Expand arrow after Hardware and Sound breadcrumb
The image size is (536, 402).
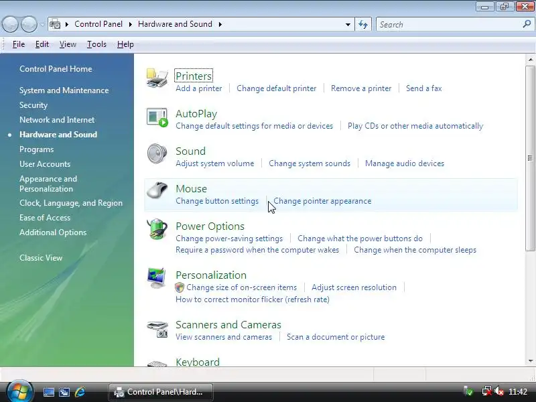point(220,24)
